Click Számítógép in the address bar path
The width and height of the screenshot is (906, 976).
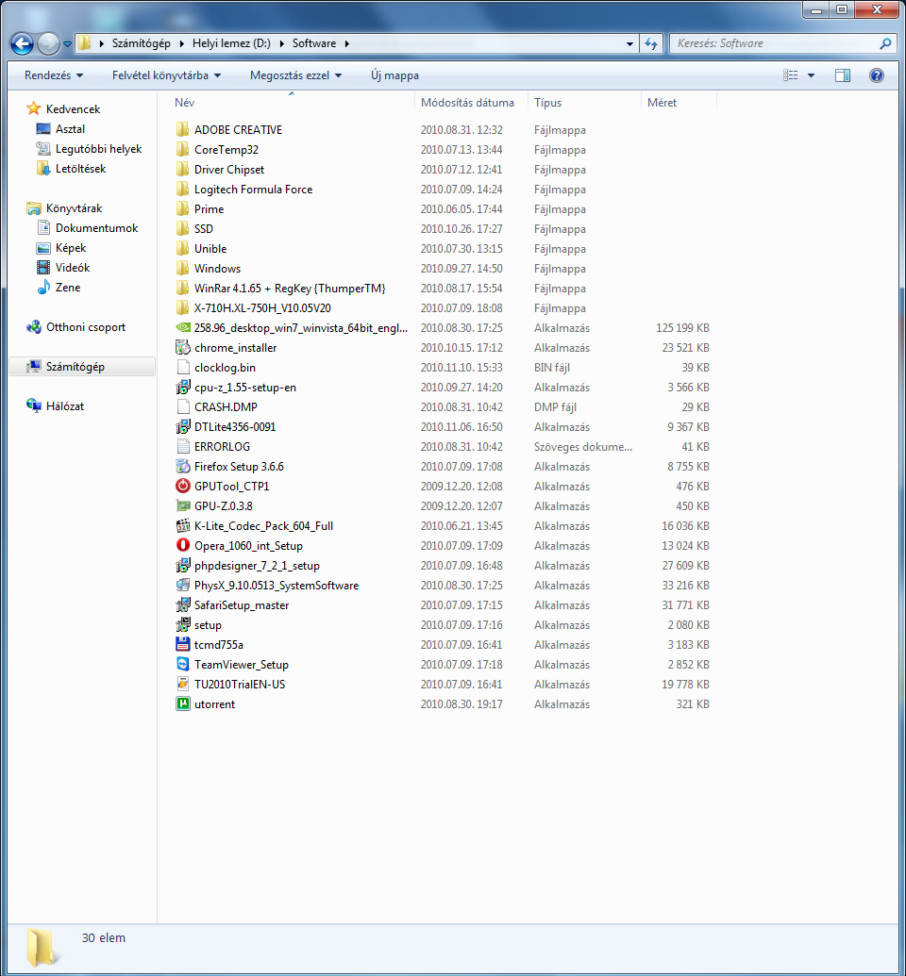pyautogui.click(x=141, y=43)
